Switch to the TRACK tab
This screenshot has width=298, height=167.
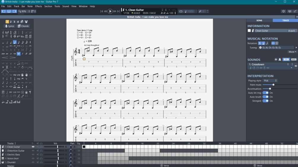[x=286, y=20]
